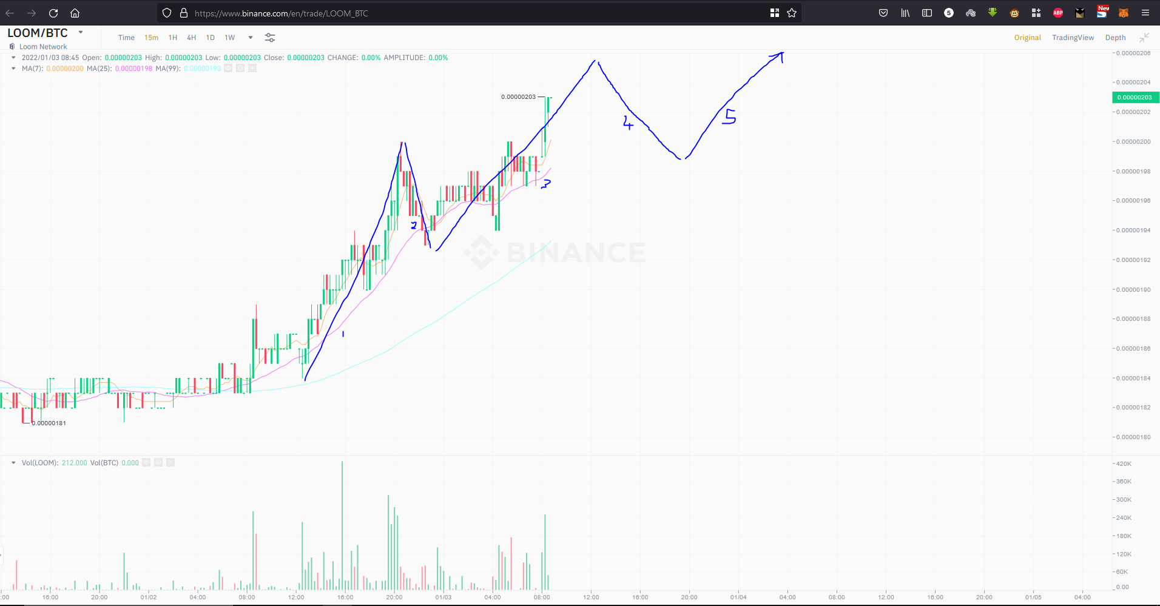This screenshot has width=1160, height=606.
Task: Open the Vol(LOOM) indicator settings gear
Action: pyautogui.click(x=158, y=463)
